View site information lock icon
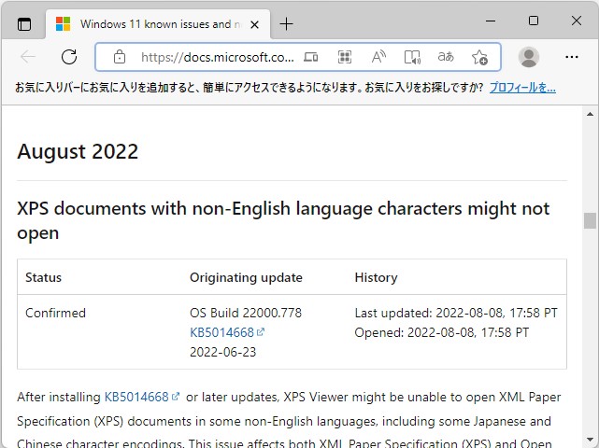Screen dimensions: 599x448 (120, 57)
